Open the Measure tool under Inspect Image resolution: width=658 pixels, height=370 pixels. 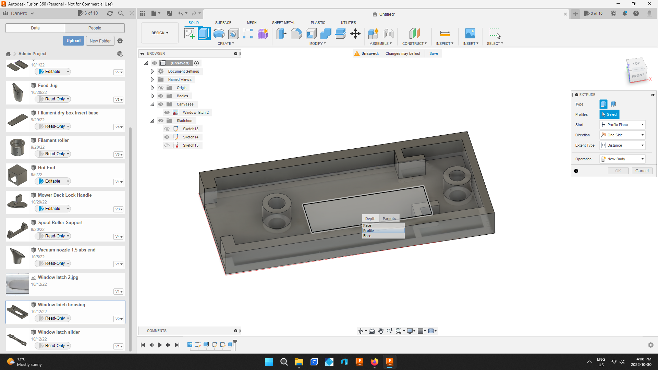click(444, 34)
